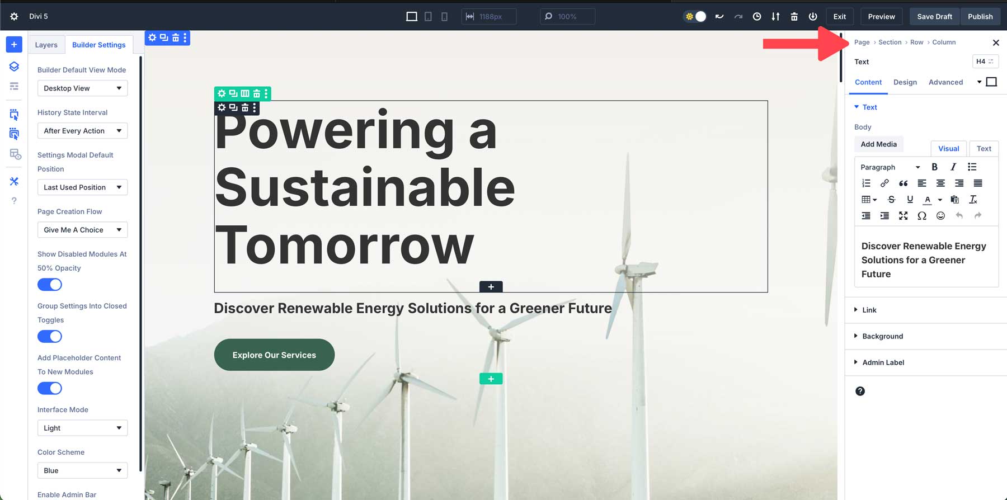The height and width of the screenshot is (500, 1007).
Task: Turn off Add Placeholder Content toggle
Action: click(50, 388)
